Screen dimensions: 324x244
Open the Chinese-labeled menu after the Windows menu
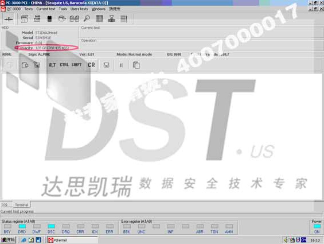tap(115, 9)
